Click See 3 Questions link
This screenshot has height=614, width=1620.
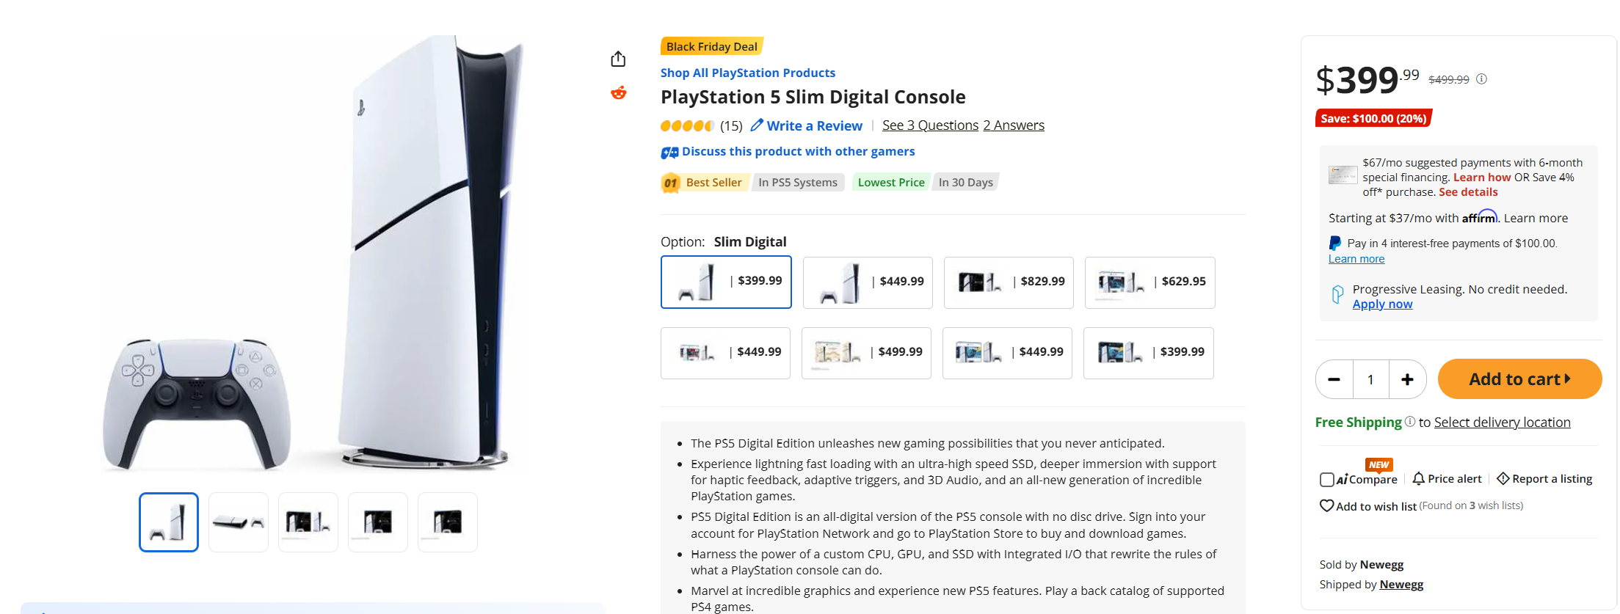(x=930, y=125)
